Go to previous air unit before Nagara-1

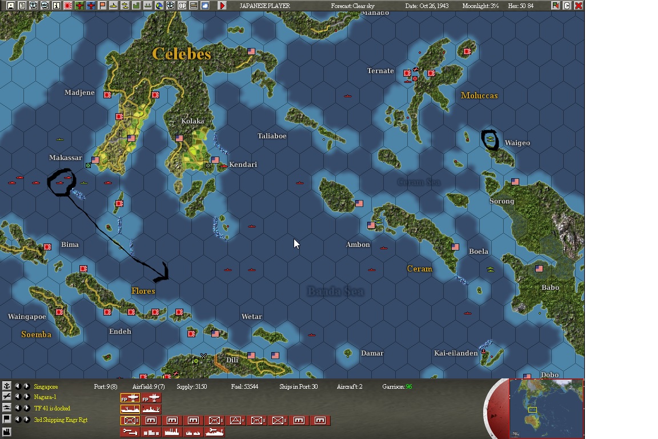(18, 397)
